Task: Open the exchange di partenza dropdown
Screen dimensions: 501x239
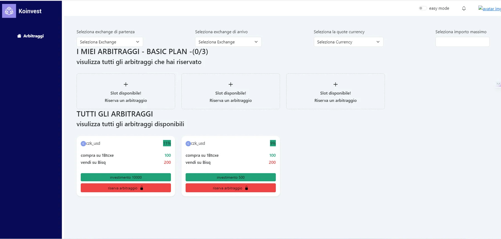Action: click(x=110, y=42)
